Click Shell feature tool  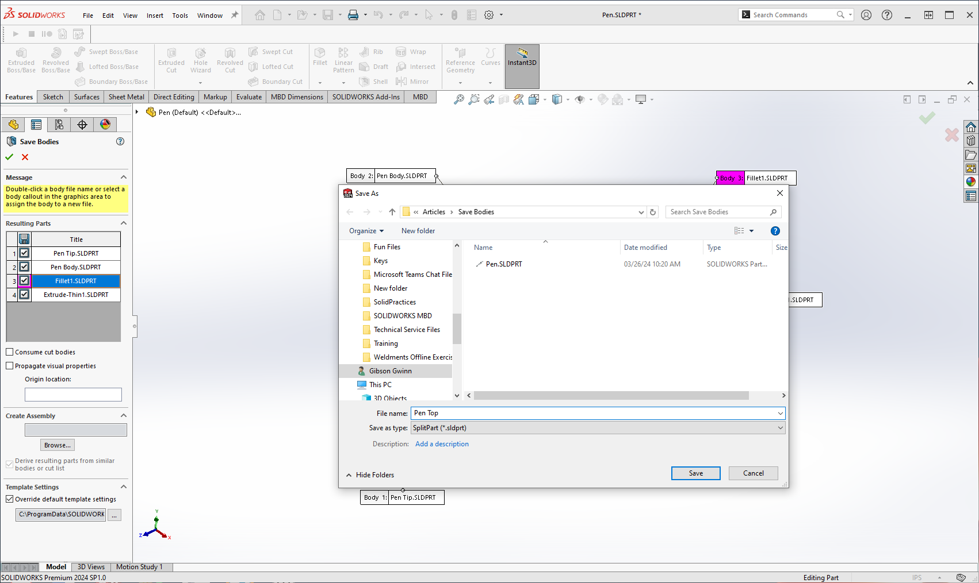coord(373,82)
